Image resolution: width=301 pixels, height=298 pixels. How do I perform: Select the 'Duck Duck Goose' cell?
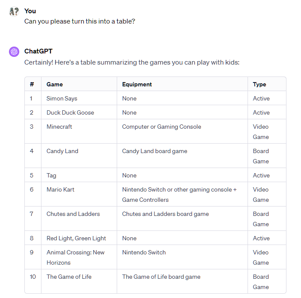coord(70,112)
